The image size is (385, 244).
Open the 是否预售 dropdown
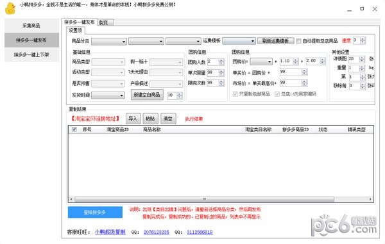(x=108, y=84)
